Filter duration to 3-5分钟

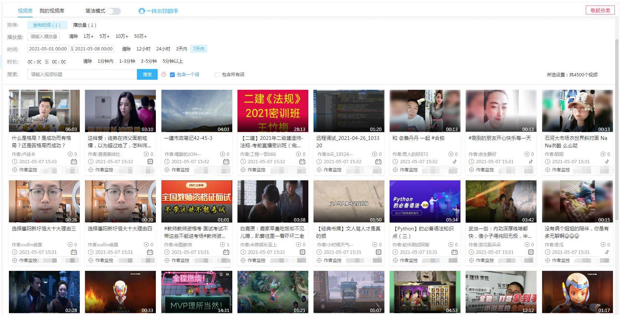(149, 61)
